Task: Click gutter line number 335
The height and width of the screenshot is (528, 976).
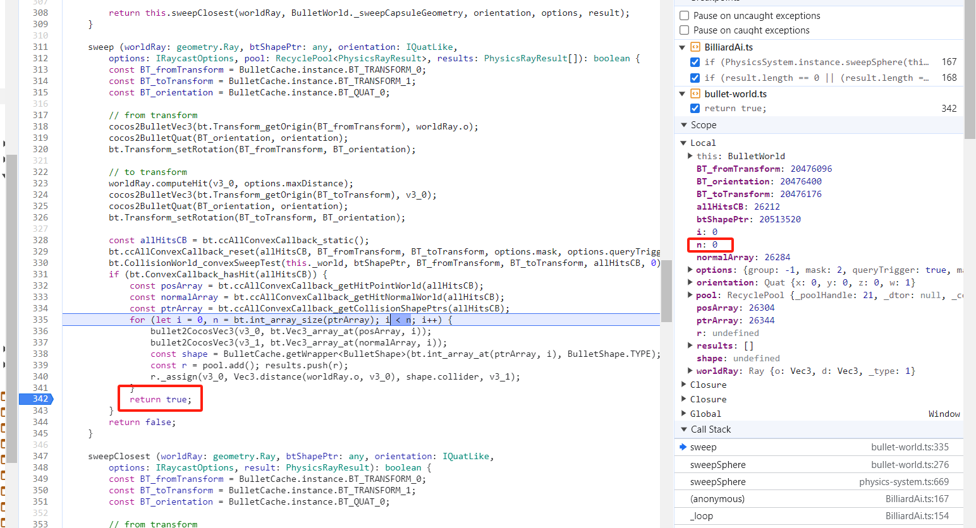Action: [40, 320]
